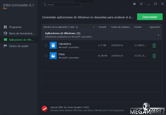Click the green Desinstalar button
The height and width of the screenshot is (115, 166).
tap(150, 17)
